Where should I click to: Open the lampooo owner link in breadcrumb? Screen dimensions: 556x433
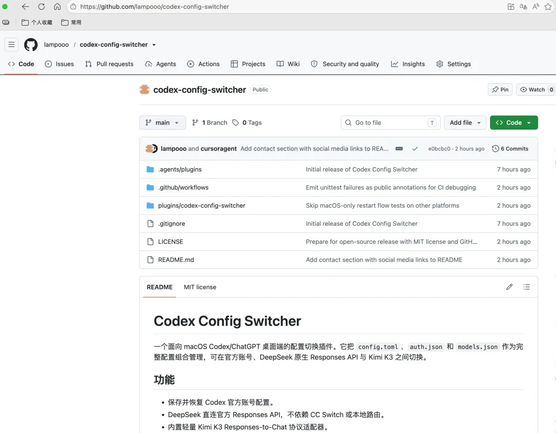[x=57, y=45]
